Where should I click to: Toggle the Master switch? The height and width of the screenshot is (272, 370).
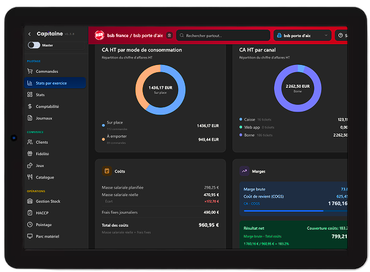pyautogui.click(x=34, y=45)
